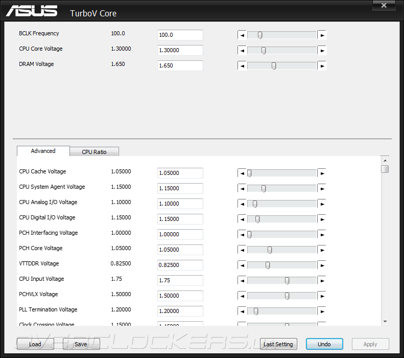Click the Undo button
Screen dimensions: 404x358
pos(324,344)
